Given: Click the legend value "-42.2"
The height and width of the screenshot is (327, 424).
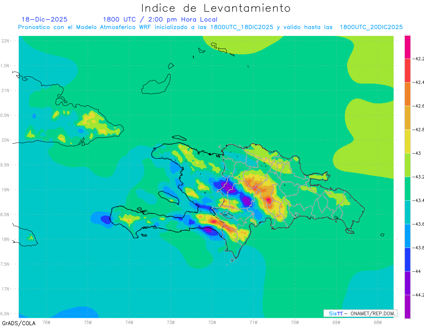Looking at the screenshot, I should pyautogui.click(x=419, y=59).
